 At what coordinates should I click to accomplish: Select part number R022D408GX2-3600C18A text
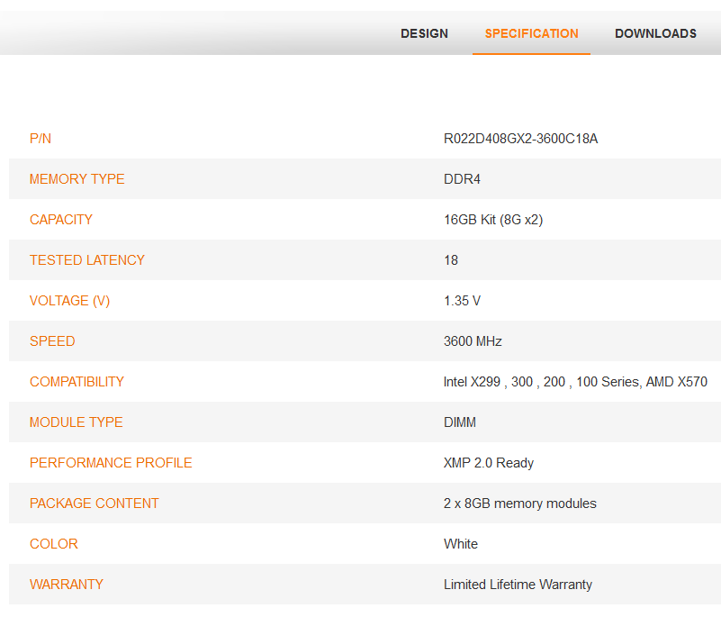tap(520, 139)
